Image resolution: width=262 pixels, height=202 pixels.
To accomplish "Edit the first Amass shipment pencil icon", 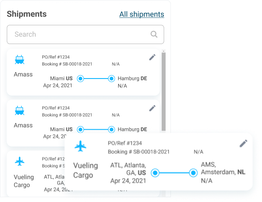I will [152, 57].
